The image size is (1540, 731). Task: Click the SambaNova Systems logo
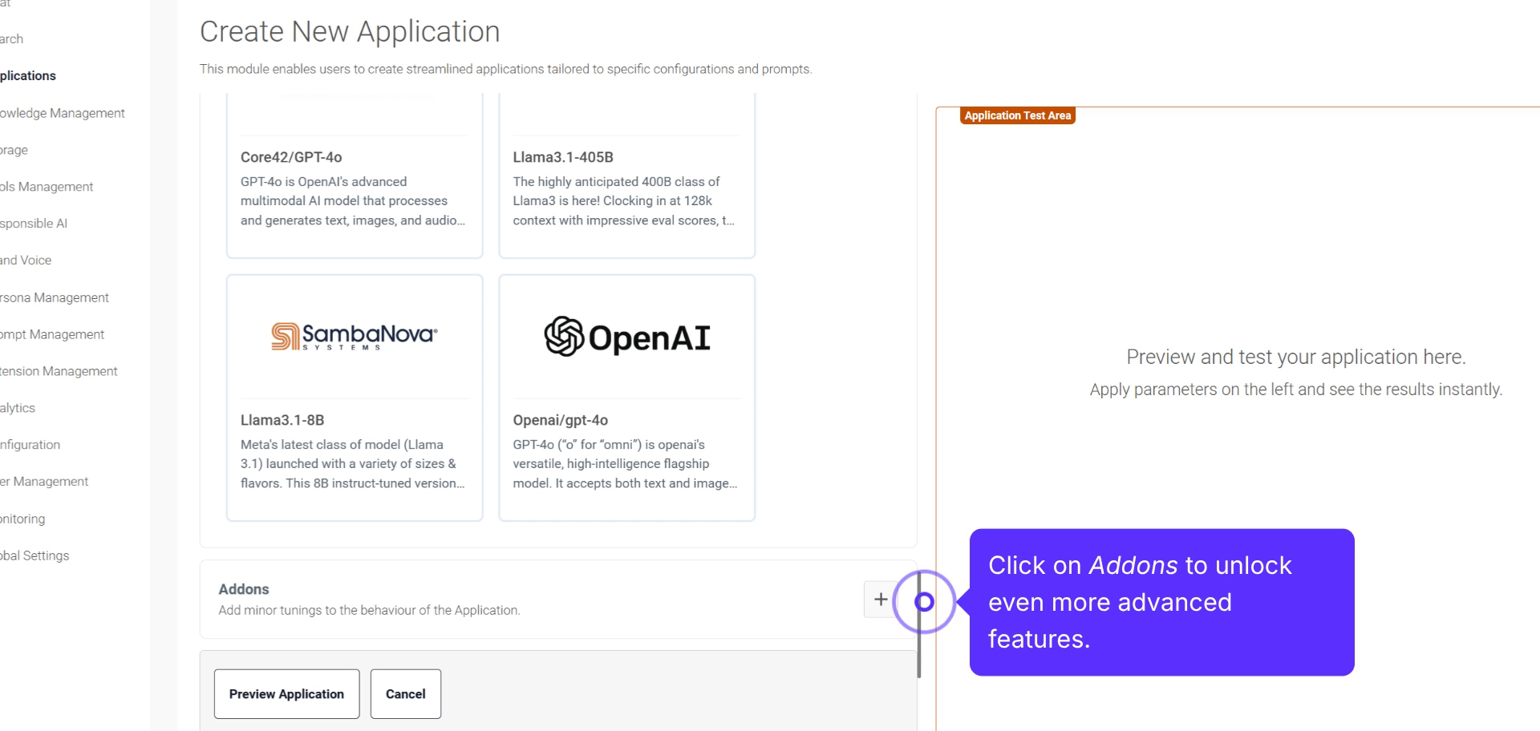(354, 337)
